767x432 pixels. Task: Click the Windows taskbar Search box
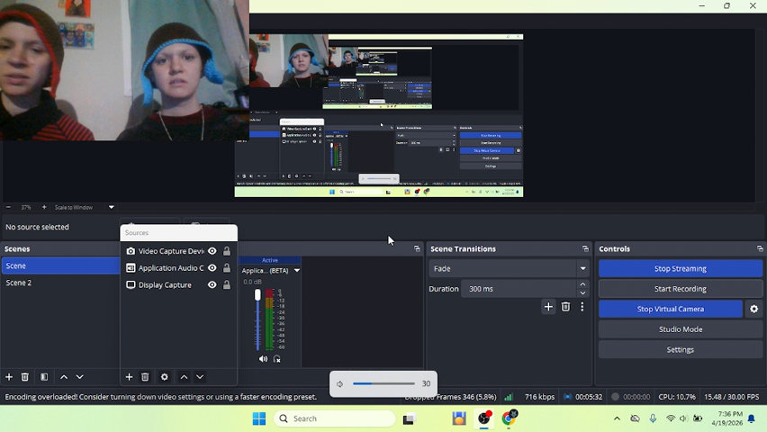[335, 418]
